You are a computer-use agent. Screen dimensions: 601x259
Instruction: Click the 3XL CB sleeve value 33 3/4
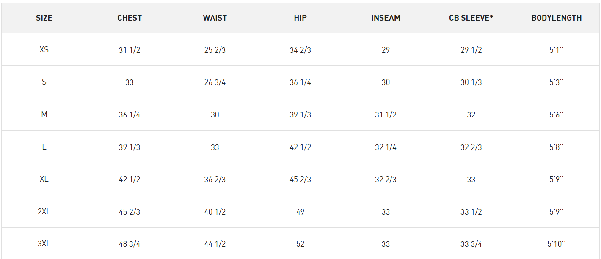[x=471, y=244]
